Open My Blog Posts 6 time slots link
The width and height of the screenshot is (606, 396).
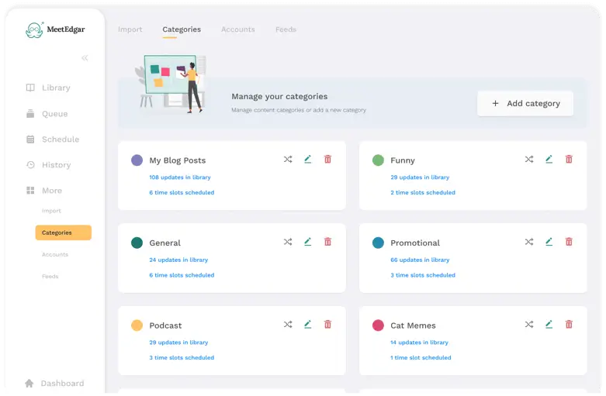pyautogui.click(x=182, y=192)
